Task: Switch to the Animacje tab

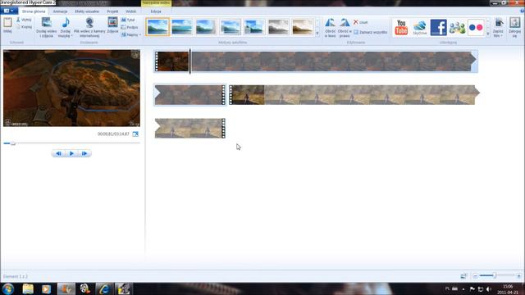Action: 60,11
